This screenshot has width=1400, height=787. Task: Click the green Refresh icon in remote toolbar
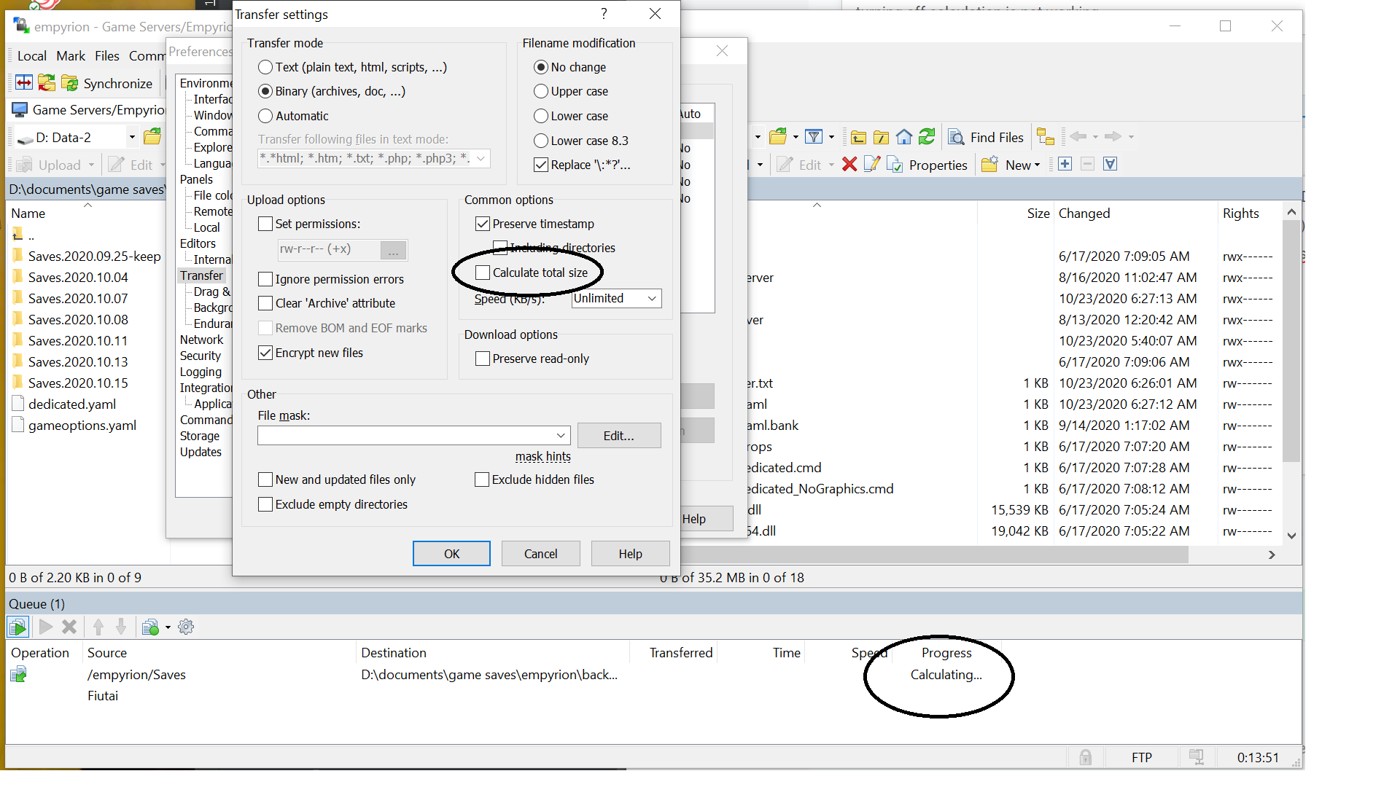click(x=927, y=137)
